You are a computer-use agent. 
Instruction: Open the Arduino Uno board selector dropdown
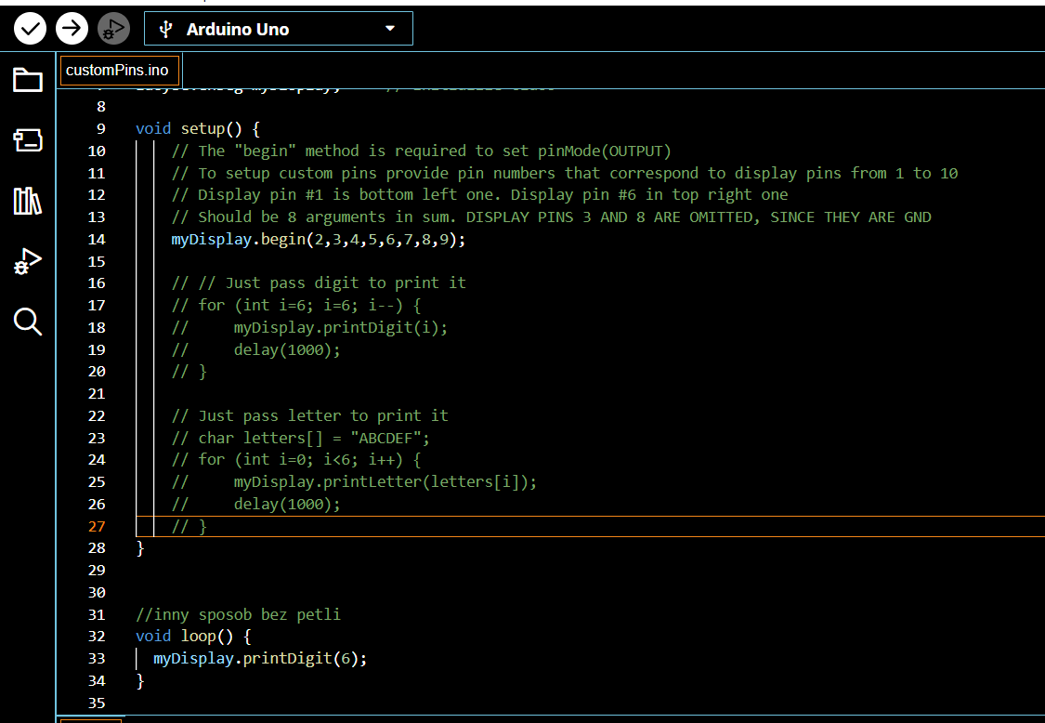click(x=279, y=29)
